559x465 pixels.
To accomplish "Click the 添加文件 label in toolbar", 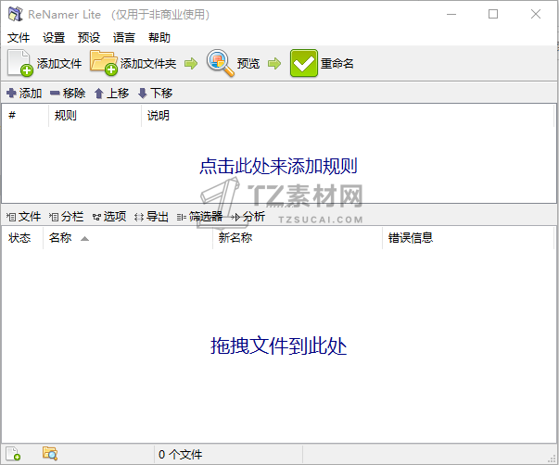I will point(59,63).
